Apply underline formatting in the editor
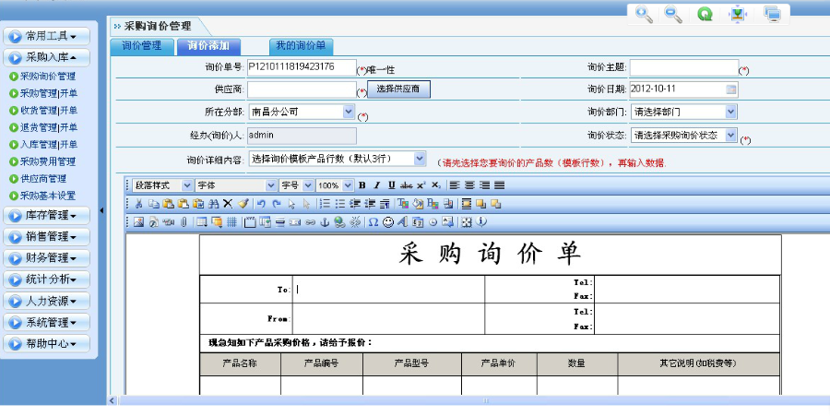This screenshot has height=416, width=830. coord(392,185)
